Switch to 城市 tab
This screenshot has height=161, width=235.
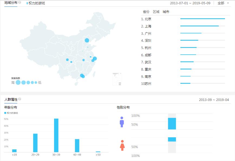(x=166, y=12)
